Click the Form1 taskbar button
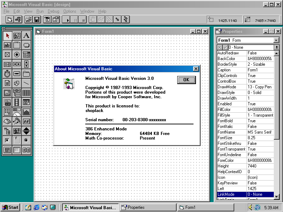The image size is (283, 212). pyautogui.click(x=206, y=207)
